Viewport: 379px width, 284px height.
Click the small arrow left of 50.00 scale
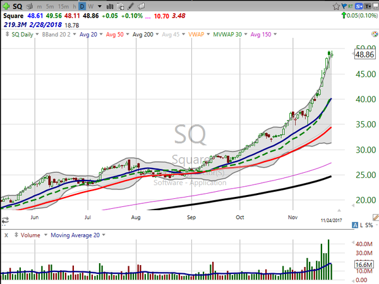(352, 54)
